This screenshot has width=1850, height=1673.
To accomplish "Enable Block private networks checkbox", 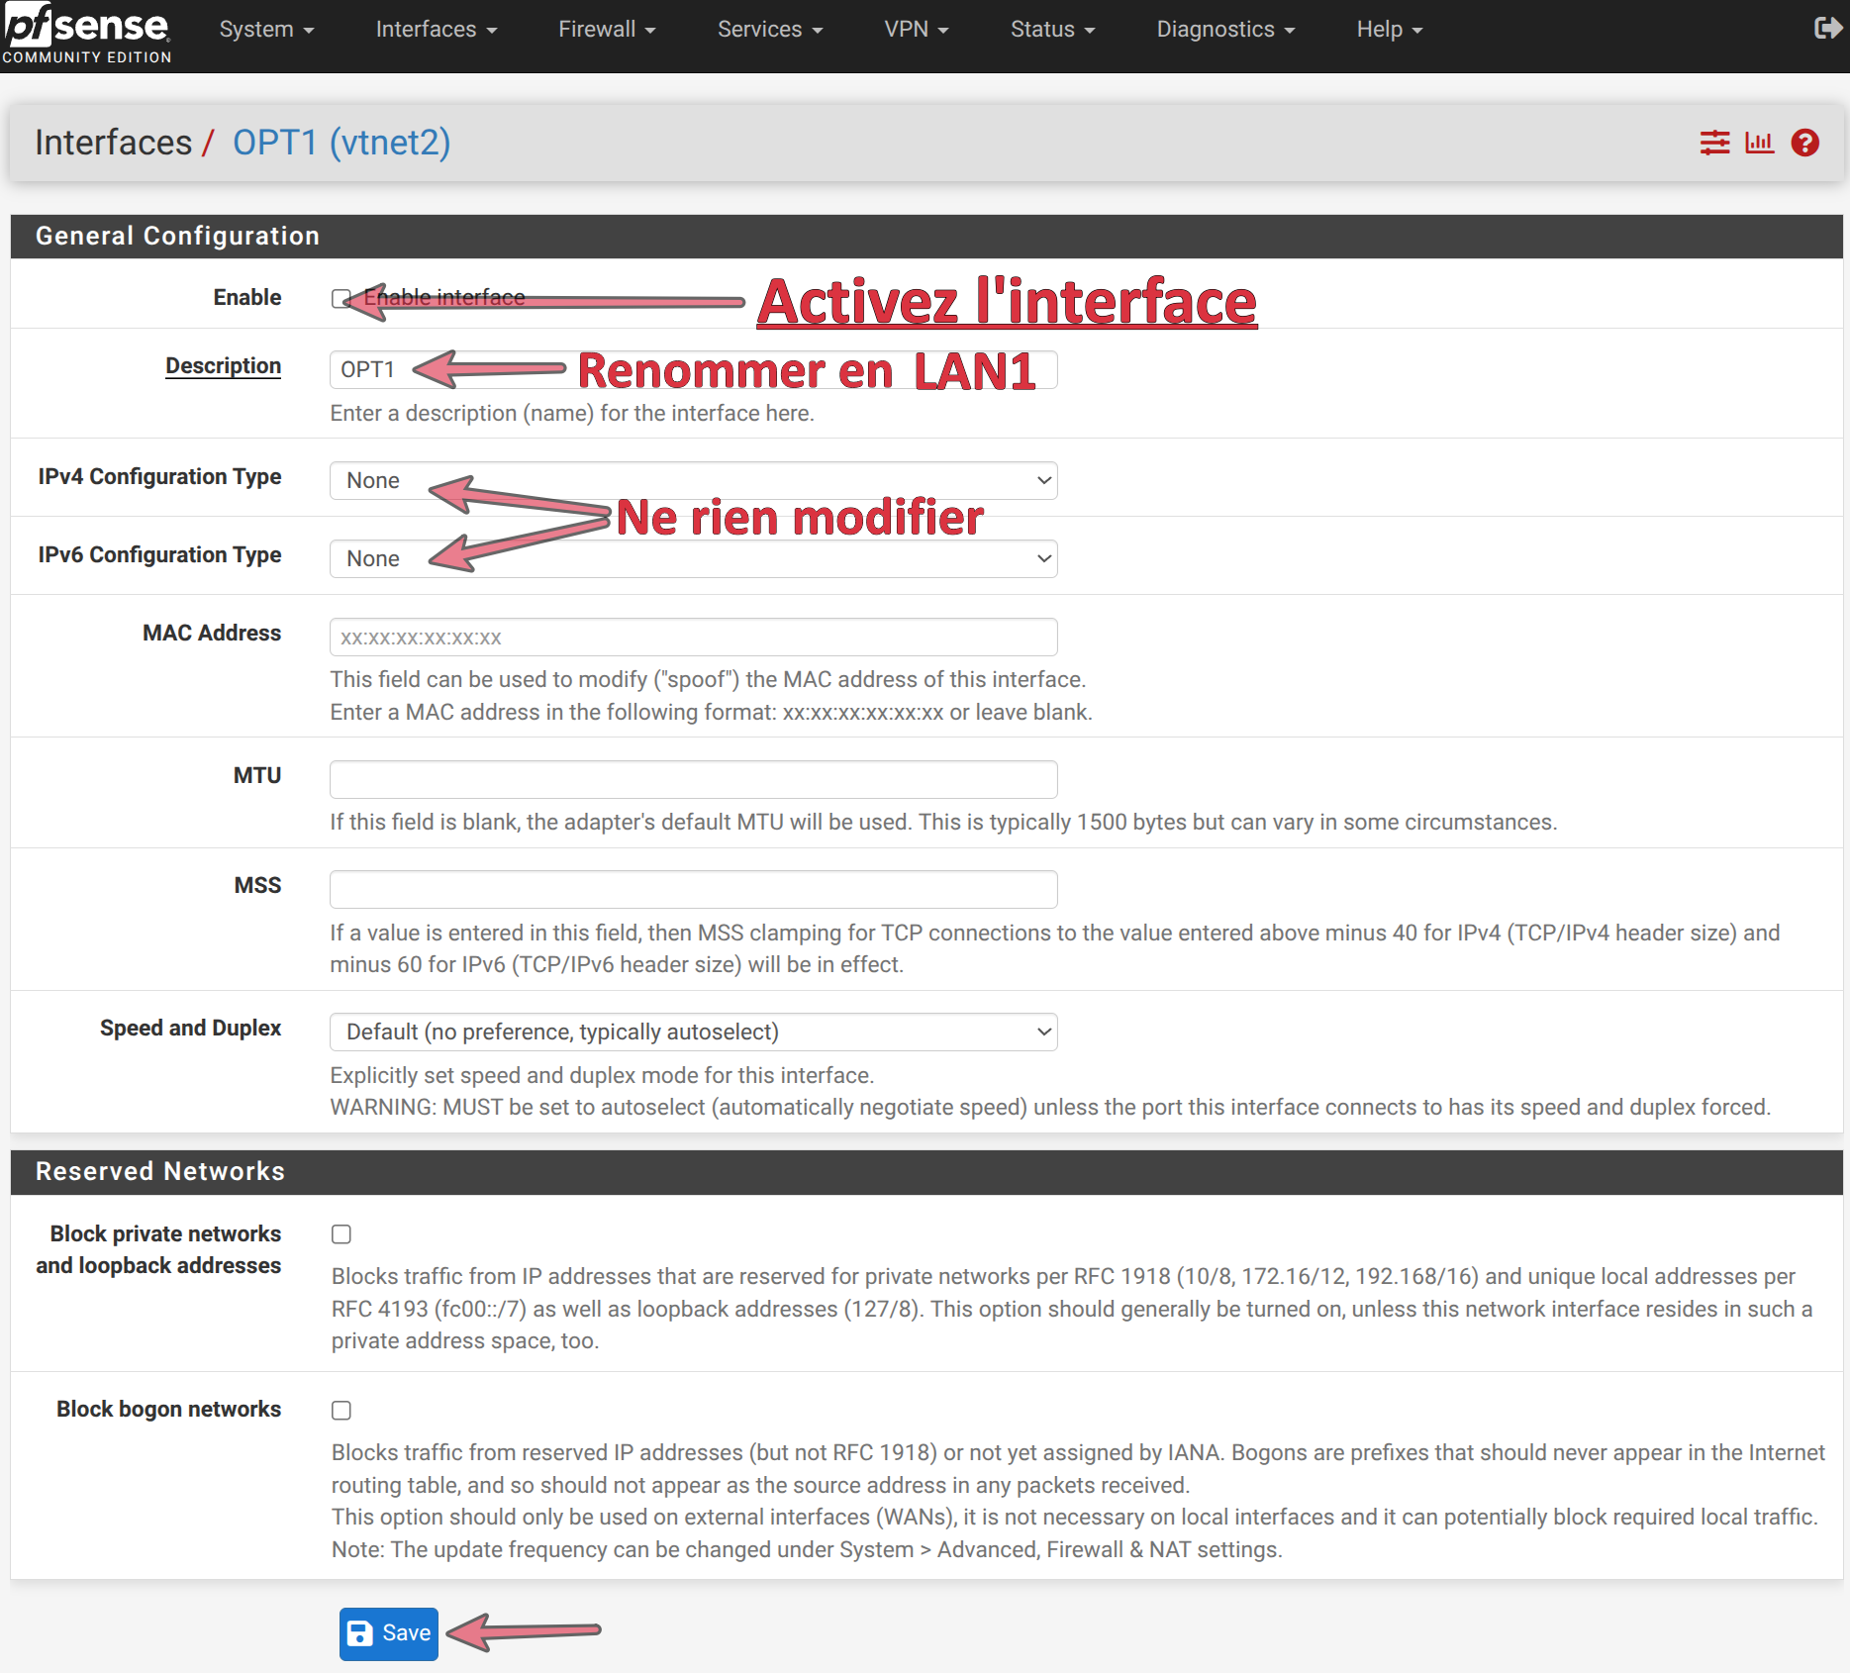I will click(x=341, y=1234).
